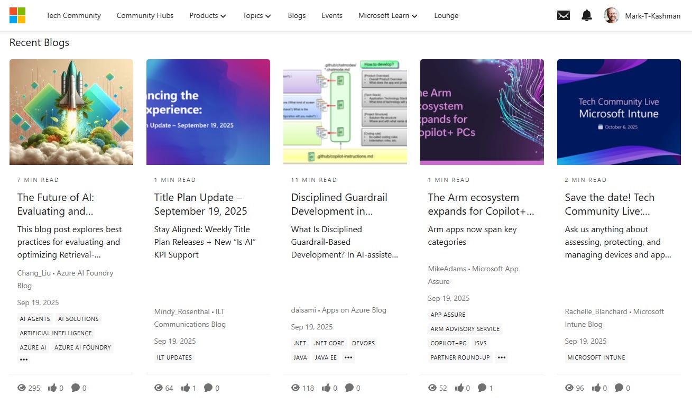
Task: Open Blogs in the navigation bar
Action: click(x=297, y=15)
